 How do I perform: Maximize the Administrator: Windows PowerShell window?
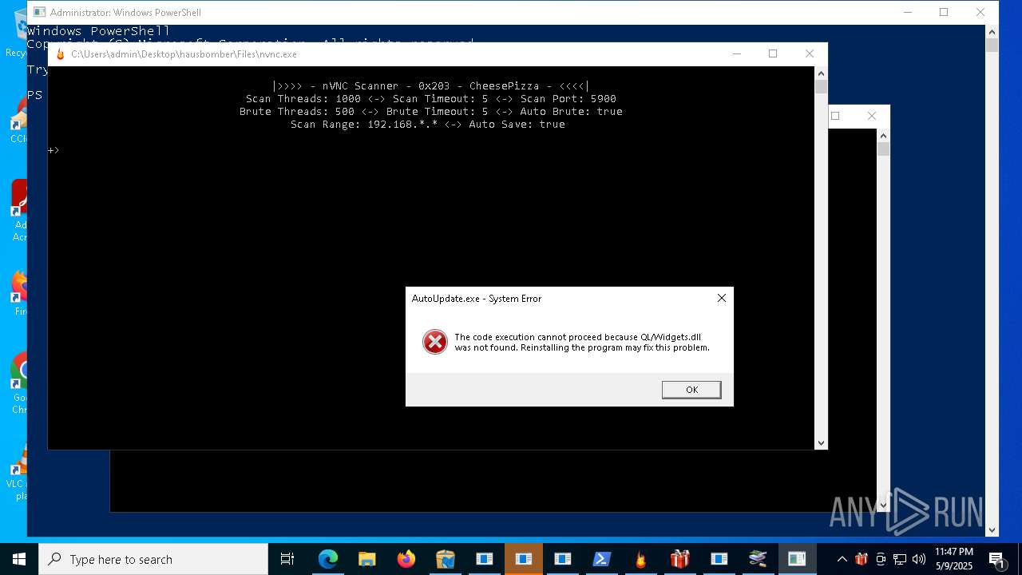(944, 12)
